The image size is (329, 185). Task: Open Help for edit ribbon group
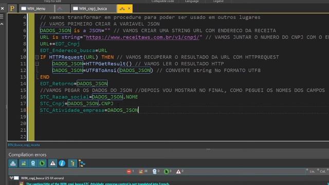52,1
